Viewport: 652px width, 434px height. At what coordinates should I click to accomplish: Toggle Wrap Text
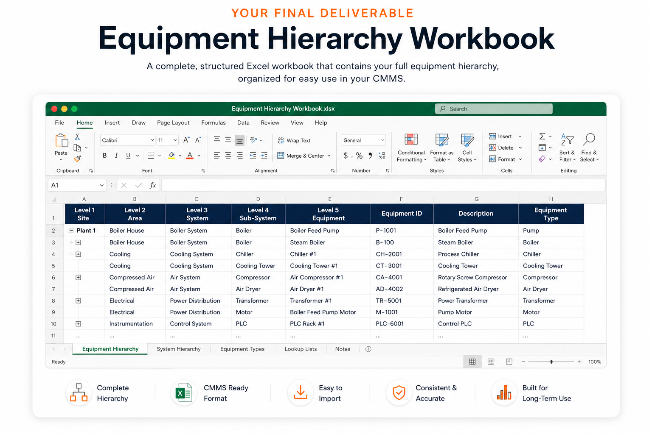click(x=294, y=140)
